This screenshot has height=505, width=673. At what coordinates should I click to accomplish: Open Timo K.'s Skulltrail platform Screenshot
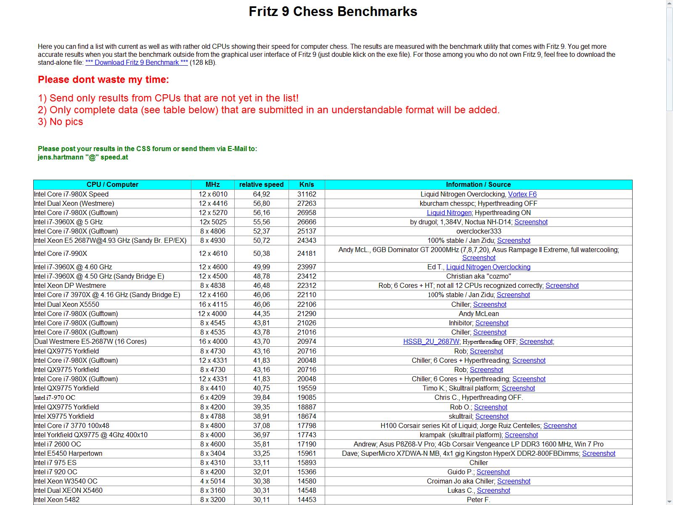pos(518,388)
